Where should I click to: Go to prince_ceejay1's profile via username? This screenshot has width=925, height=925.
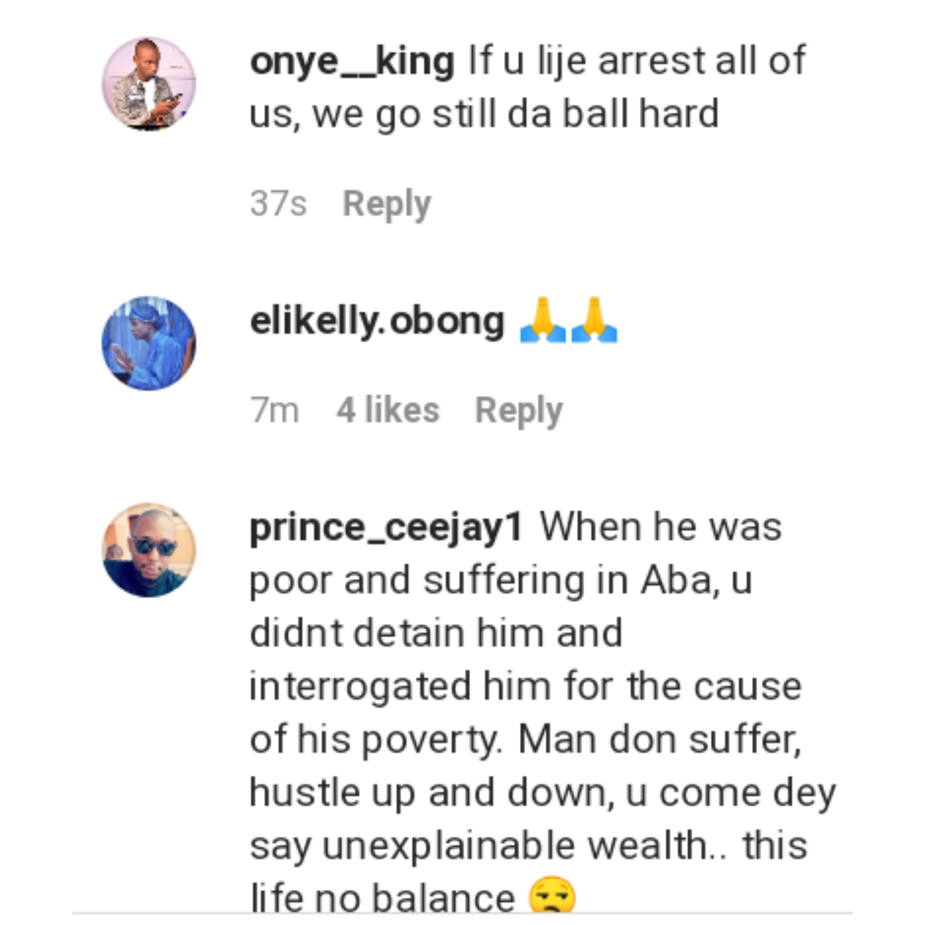point(386,527)
